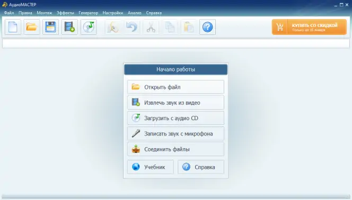Image resolution: width=352 pixels, height=200 pixels.
Task: Open the Справка menu in the menu bar
Action: [154, 13]
